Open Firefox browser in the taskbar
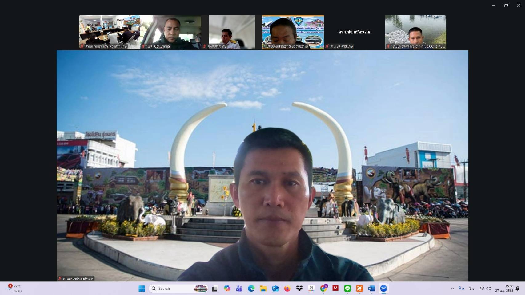Image resolution: width=525 pixels, height=295 pixels. (287, 289)
